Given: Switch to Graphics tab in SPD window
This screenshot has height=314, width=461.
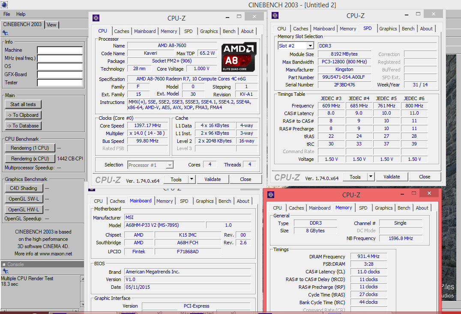Looking at the screenshot, I should (388, 29).
